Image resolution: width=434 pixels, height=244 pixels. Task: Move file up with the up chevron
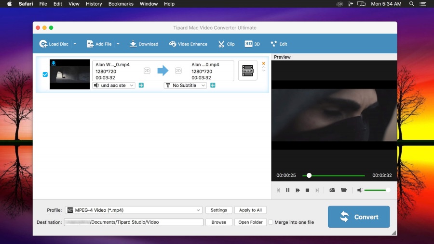click(x=263, y=67)
